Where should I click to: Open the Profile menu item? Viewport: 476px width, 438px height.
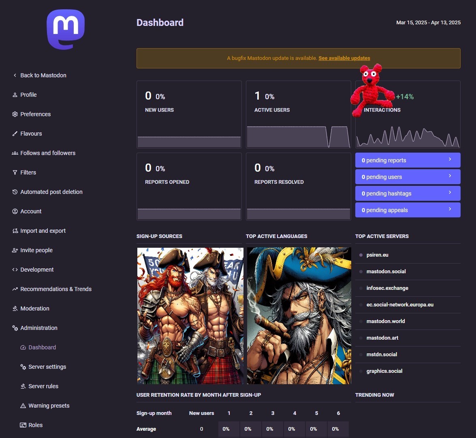[28, 95]
